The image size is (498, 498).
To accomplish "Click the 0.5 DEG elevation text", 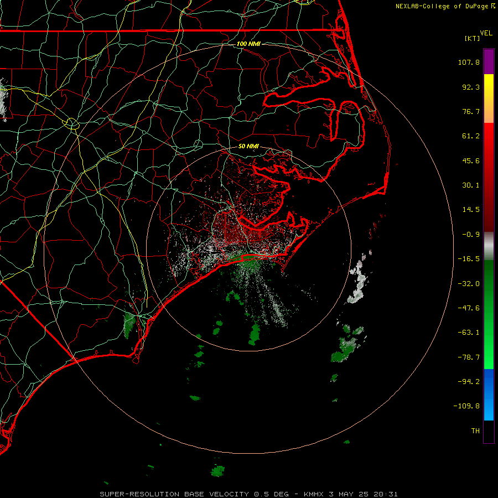I will click(x=271, y=494).
